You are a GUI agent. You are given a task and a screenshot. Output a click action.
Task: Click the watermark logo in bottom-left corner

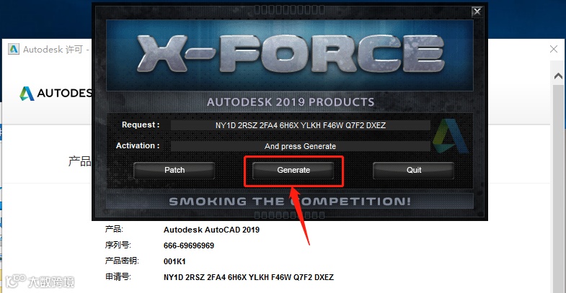coord(40,281)
